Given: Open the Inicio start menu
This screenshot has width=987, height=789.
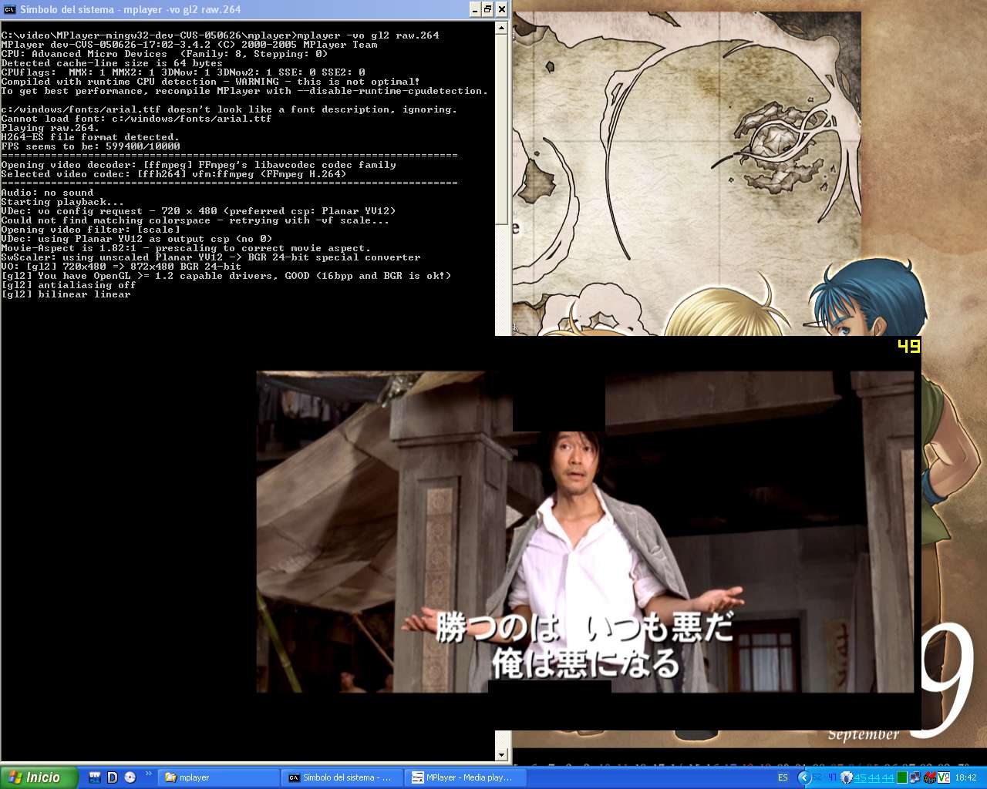Looking at the screenshot, I should (39, 777).
